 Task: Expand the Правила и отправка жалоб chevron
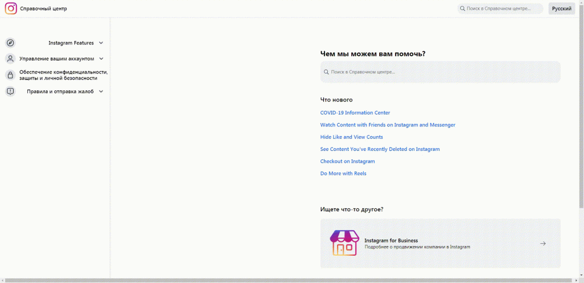click(101, 91)
